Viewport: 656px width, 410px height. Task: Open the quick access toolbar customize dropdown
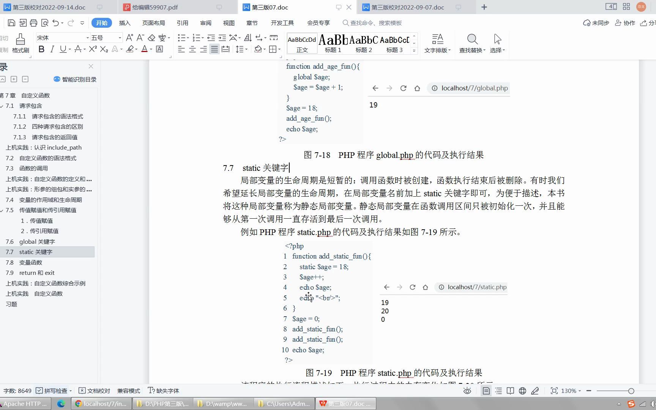[82, 23]
